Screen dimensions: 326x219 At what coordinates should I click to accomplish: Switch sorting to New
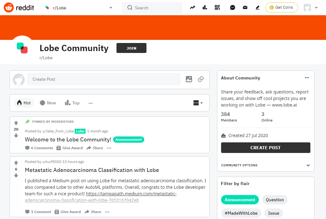click(47, 102)
